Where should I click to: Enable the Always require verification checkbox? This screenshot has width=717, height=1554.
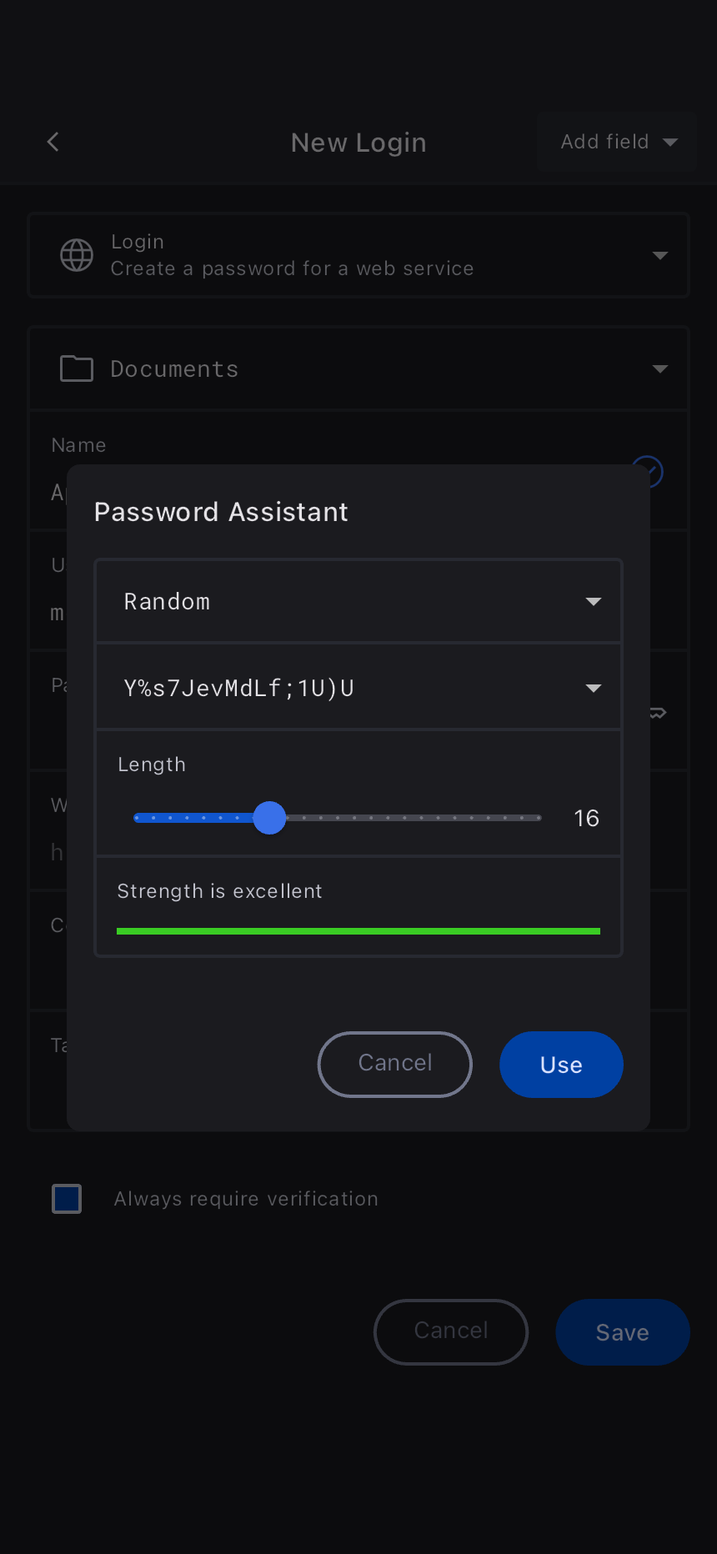[67, 1199]
